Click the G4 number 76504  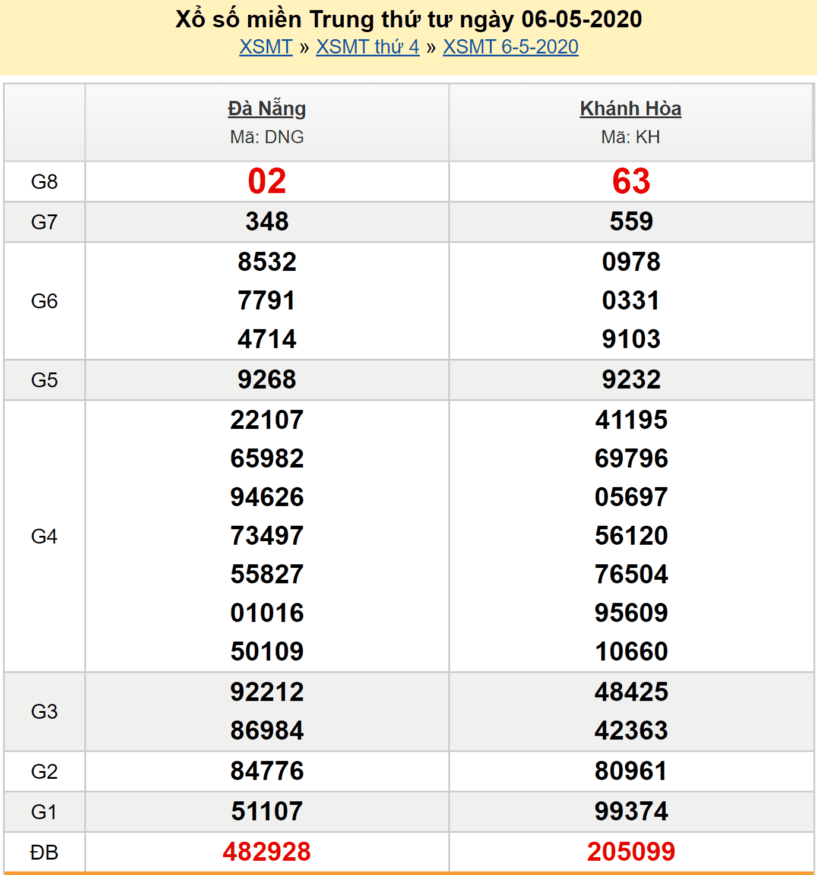pos(631,574)
